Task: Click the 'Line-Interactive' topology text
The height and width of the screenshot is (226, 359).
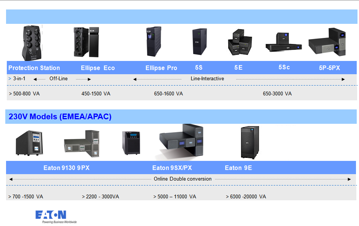Action: point(207,78)
